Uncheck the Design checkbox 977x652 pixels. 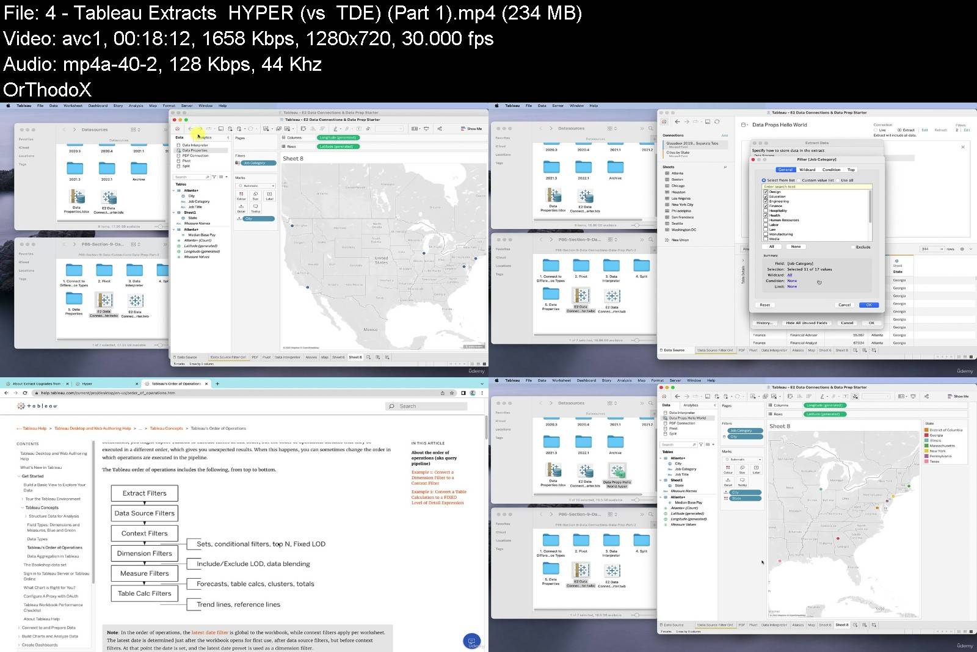pos(766,192)
